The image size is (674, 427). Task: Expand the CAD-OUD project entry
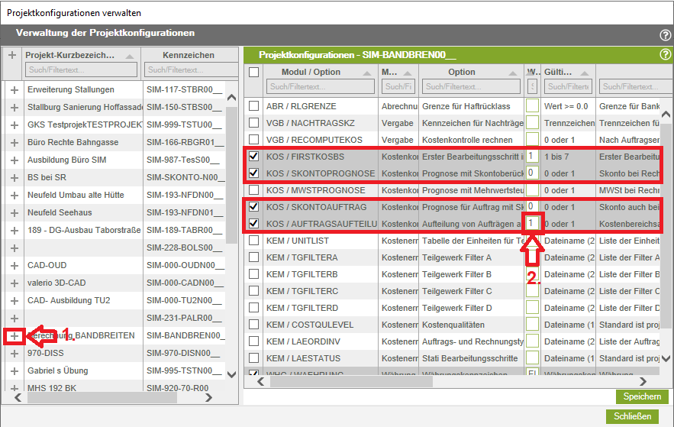coord(14,265)
